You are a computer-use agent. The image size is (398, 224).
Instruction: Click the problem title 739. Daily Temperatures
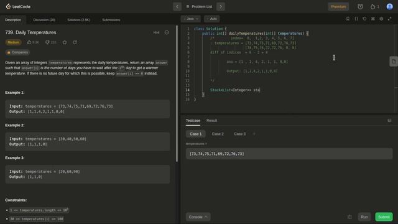click(30, 32)
